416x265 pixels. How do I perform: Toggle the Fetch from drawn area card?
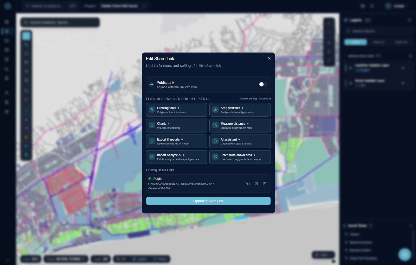[x=240, y=157]
